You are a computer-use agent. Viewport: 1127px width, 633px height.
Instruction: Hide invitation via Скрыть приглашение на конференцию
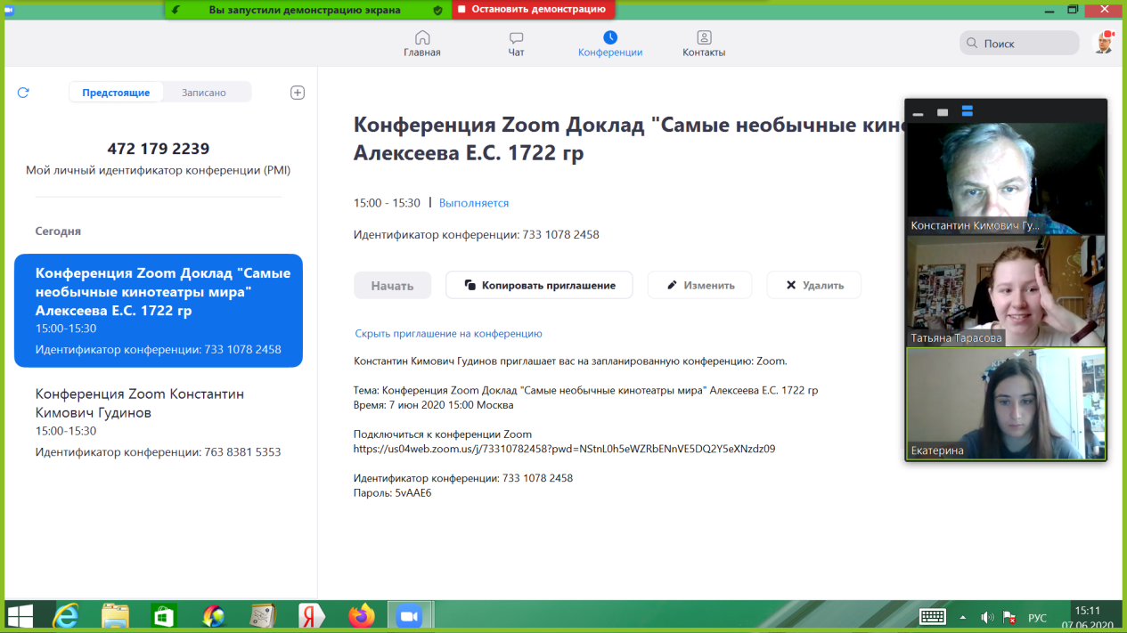point(448,333)
